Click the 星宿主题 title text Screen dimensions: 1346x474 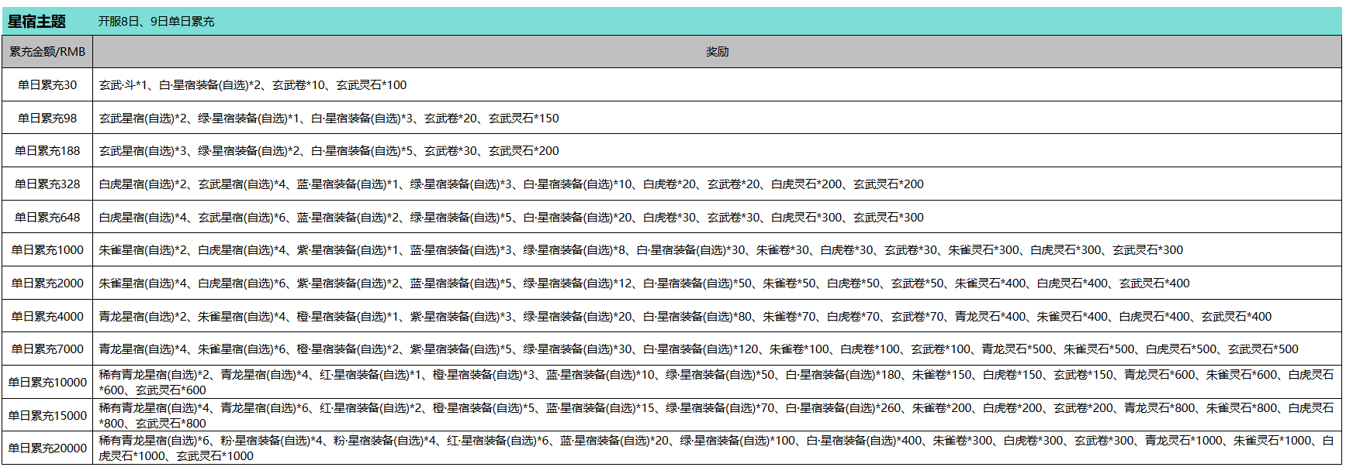(36, 22)
